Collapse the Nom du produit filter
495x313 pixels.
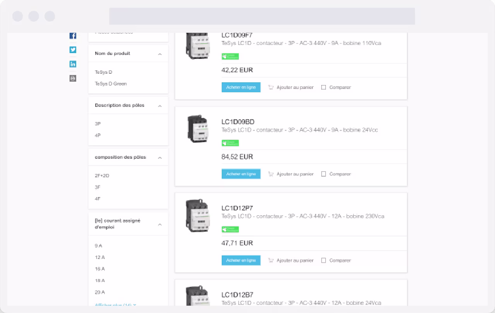(x=160, y=54)
